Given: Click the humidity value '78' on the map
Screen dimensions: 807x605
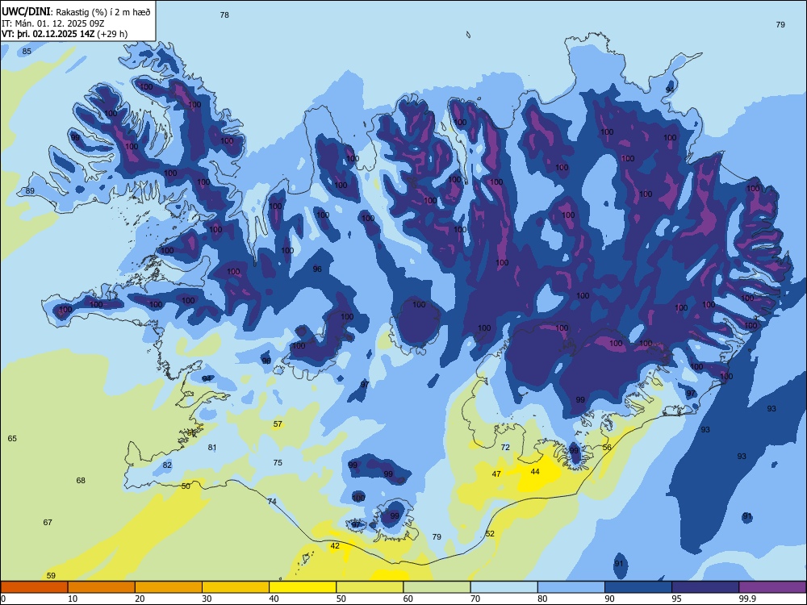Looking at the screenshot, I should 224,15.
